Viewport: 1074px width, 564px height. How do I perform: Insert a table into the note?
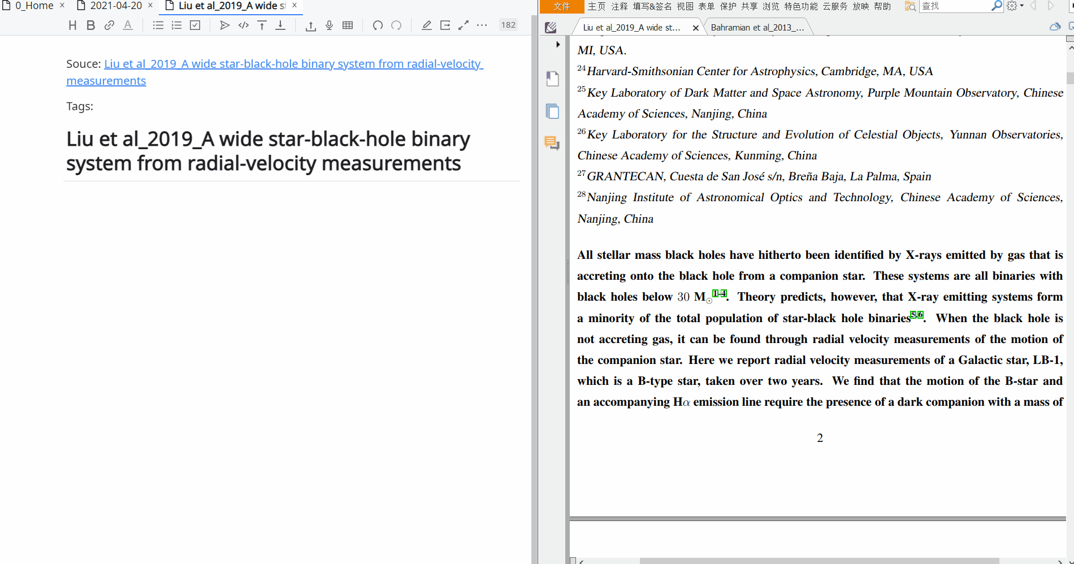[x=348, y=25]
